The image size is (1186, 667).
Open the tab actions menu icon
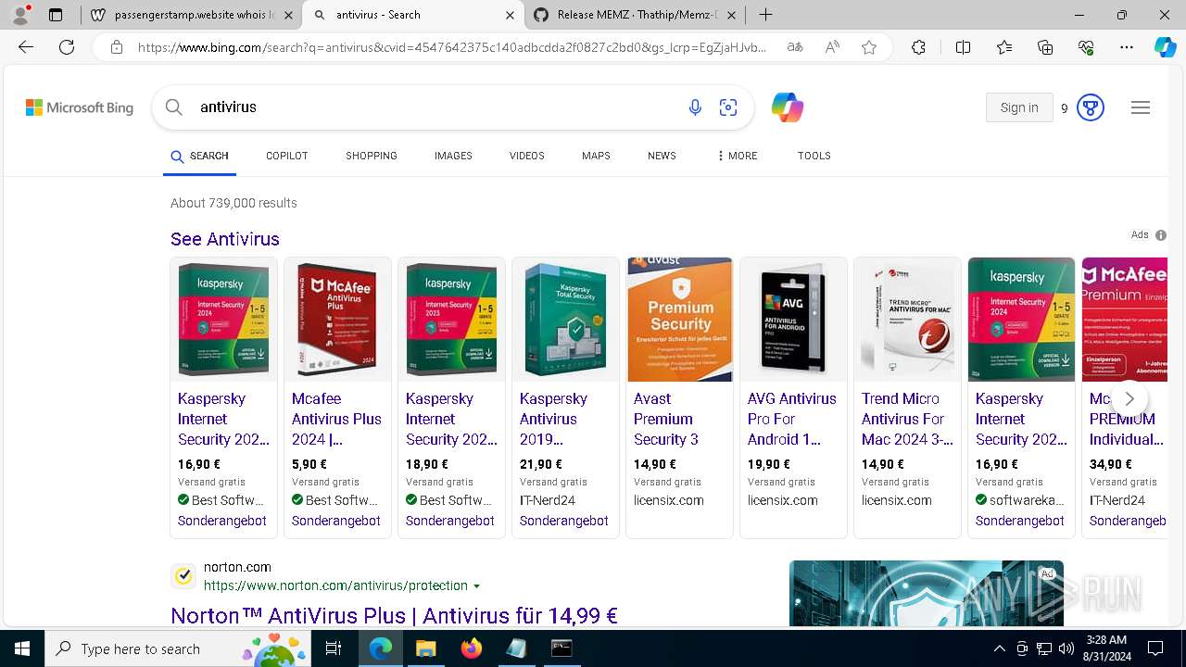point(56,15)
